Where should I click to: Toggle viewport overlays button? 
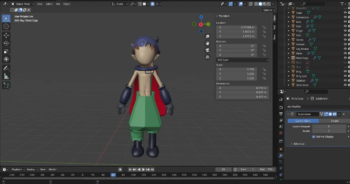(241, 4)
